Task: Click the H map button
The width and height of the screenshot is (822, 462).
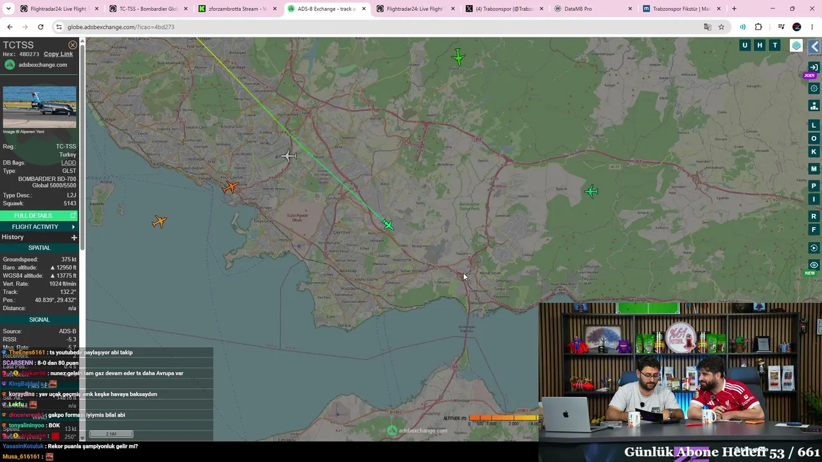Action: point(760,45)
